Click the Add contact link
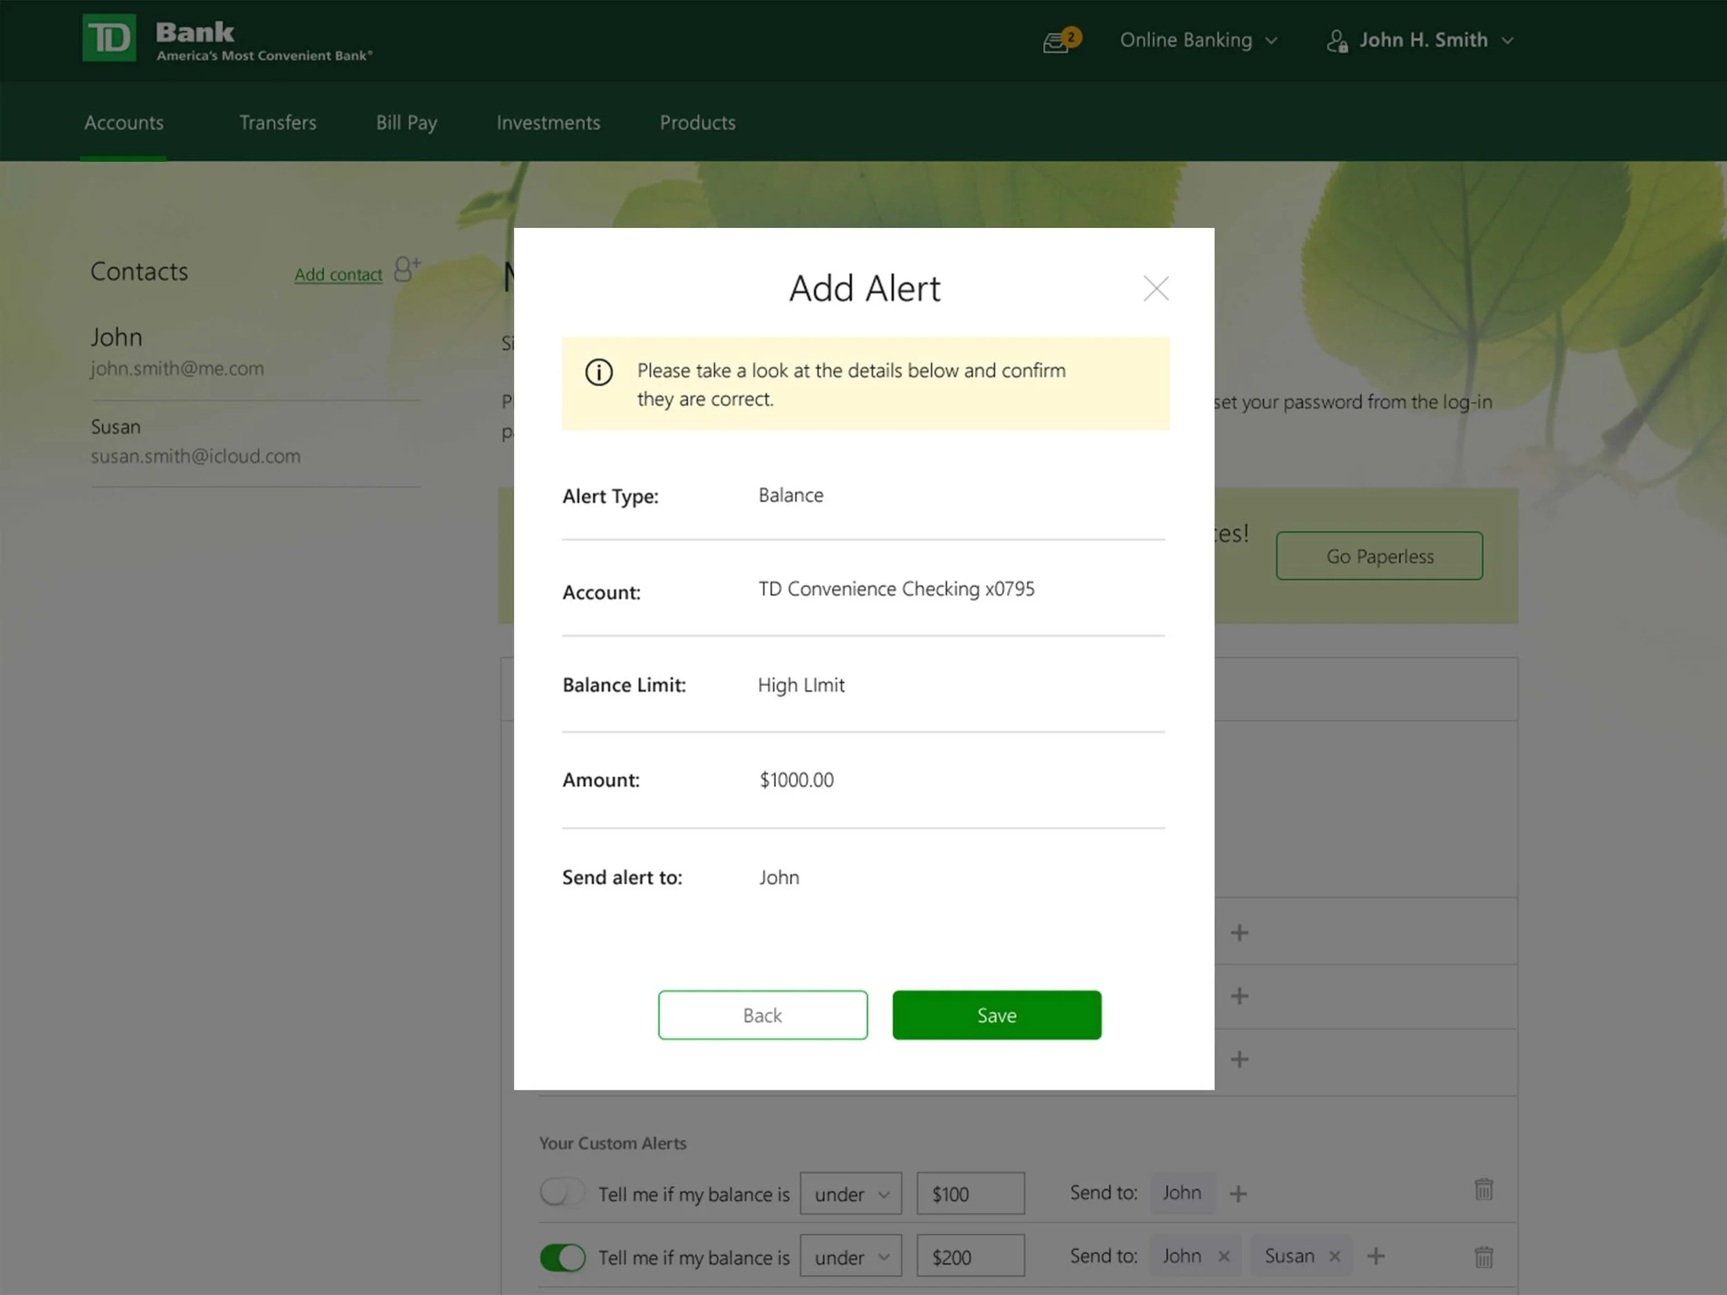Viewport: 1727px width, 1295px height. pyautogui.click(x=338, y=275)
